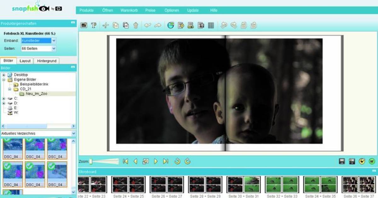Open storyboard spread Seite 24 + Seite 25
The height and width of the screenshot is (198, 378).
[x=128, y=184]
